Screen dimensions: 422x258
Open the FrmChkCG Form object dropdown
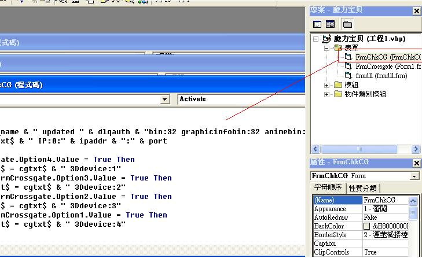414,176
